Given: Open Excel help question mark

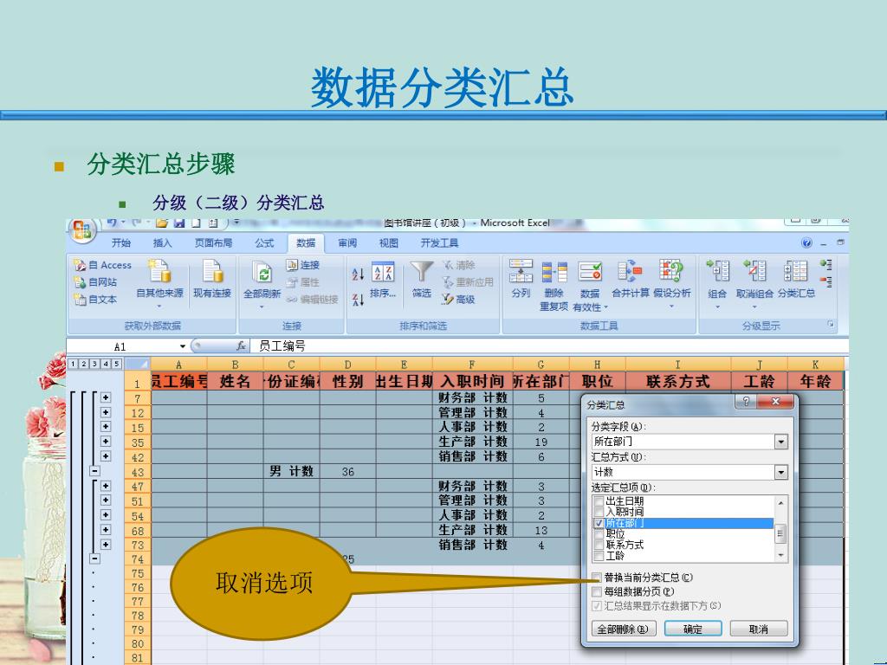Looking at the screenshot, I should tap(806, 243).
